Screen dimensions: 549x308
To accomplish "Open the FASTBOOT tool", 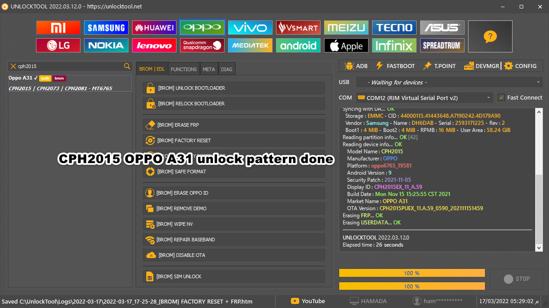I will click(x=395, y=66).
